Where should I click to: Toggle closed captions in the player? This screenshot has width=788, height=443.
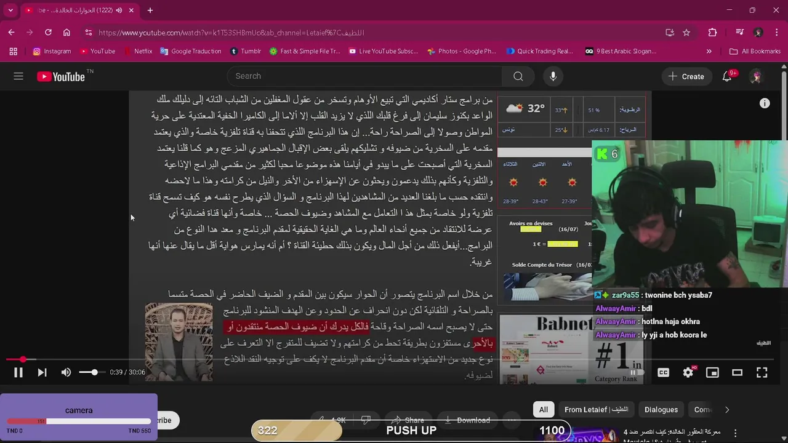663,372
